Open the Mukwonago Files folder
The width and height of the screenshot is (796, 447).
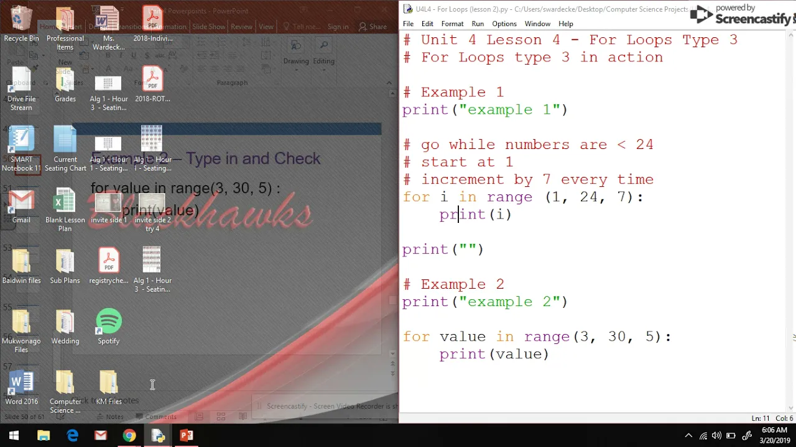point(21,332)
